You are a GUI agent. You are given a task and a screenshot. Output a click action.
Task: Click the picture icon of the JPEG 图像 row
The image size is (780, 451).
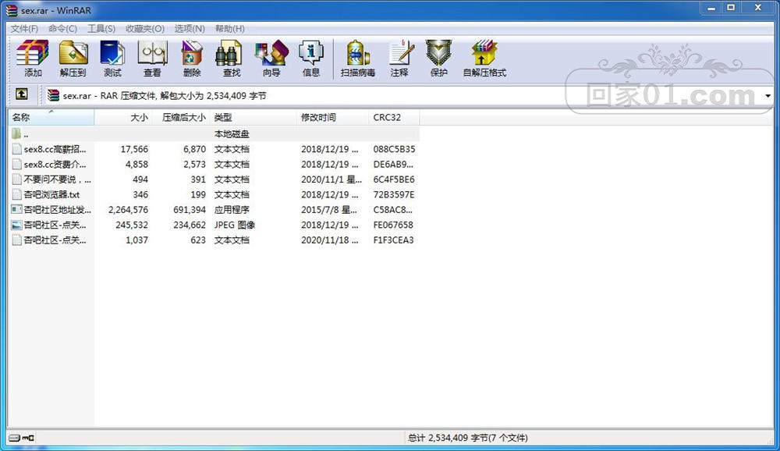(17, 225)
